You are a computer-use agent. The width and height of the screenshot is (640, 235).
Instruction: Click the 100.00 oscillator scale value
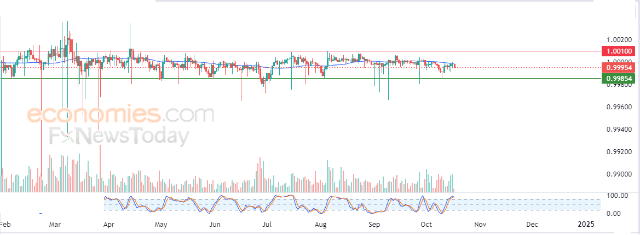point(616,196)
